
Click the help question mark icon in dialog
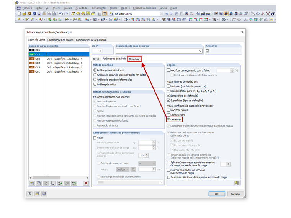[x=29, y=194]
